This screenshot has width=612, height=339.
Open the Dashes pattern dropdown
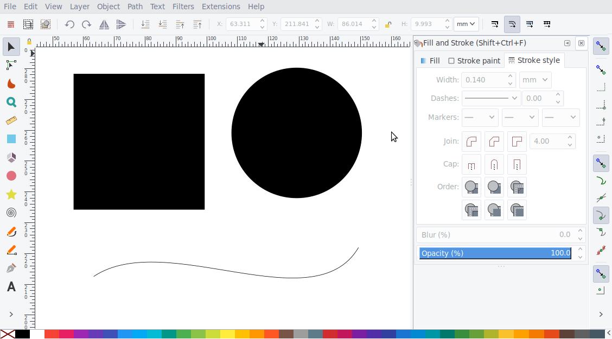[491, 98]
